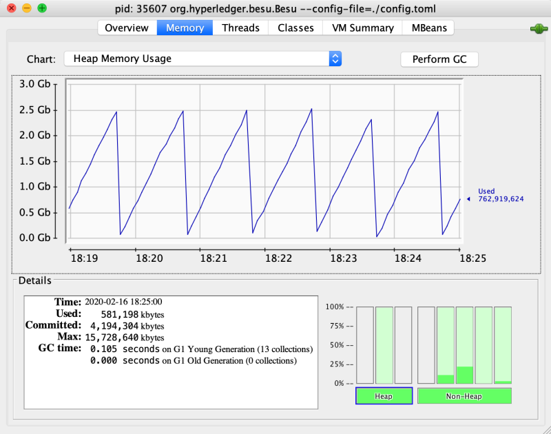
Task: Select the tallest-filled Non-Heap pool bar
Action: coord(466,344)
